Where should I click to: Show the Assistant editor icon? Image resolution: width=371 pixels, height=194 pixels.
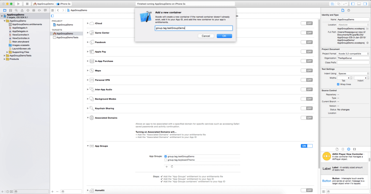[x=339, y=4]
